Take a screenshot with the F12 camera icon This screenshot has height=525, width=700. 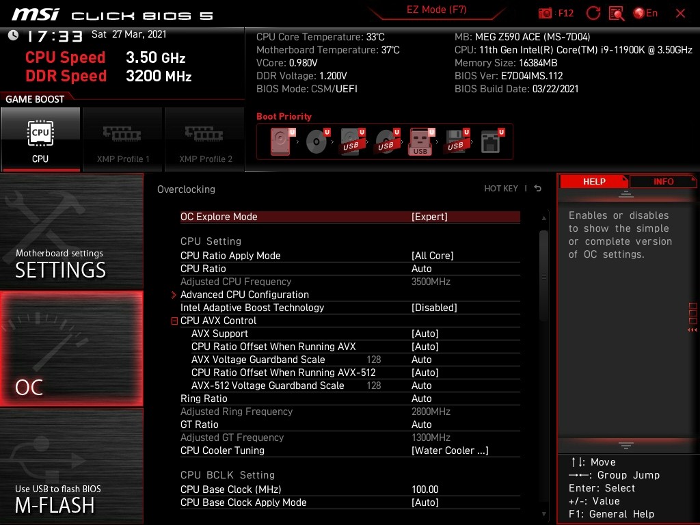546,13
